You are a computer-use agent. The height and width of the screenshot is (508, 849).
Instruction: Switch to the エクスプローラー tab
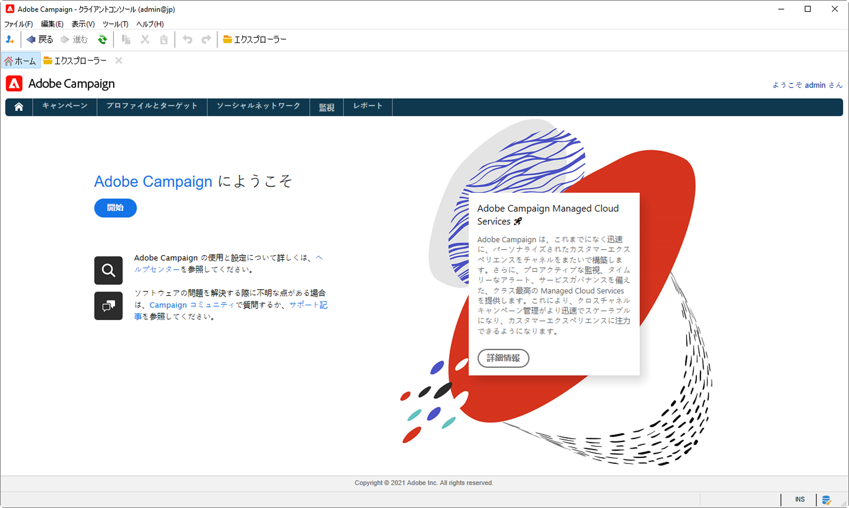click(75, 60)
